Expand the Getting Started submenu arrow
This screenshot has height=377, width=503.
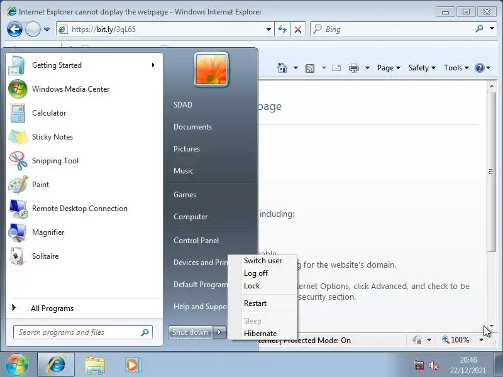coord(153,65)
